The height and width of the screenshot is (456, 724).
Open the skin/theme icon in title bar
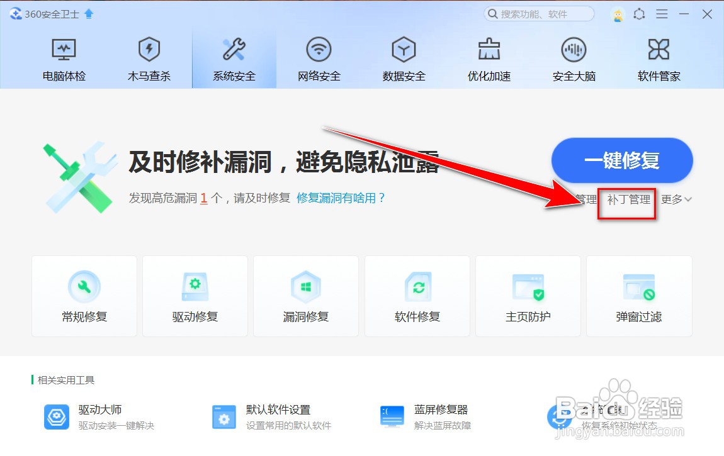639,14
